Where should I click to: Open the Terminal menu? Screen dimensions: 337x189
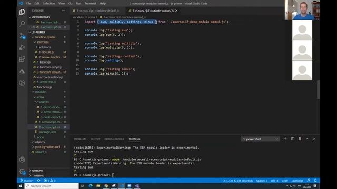90,4
